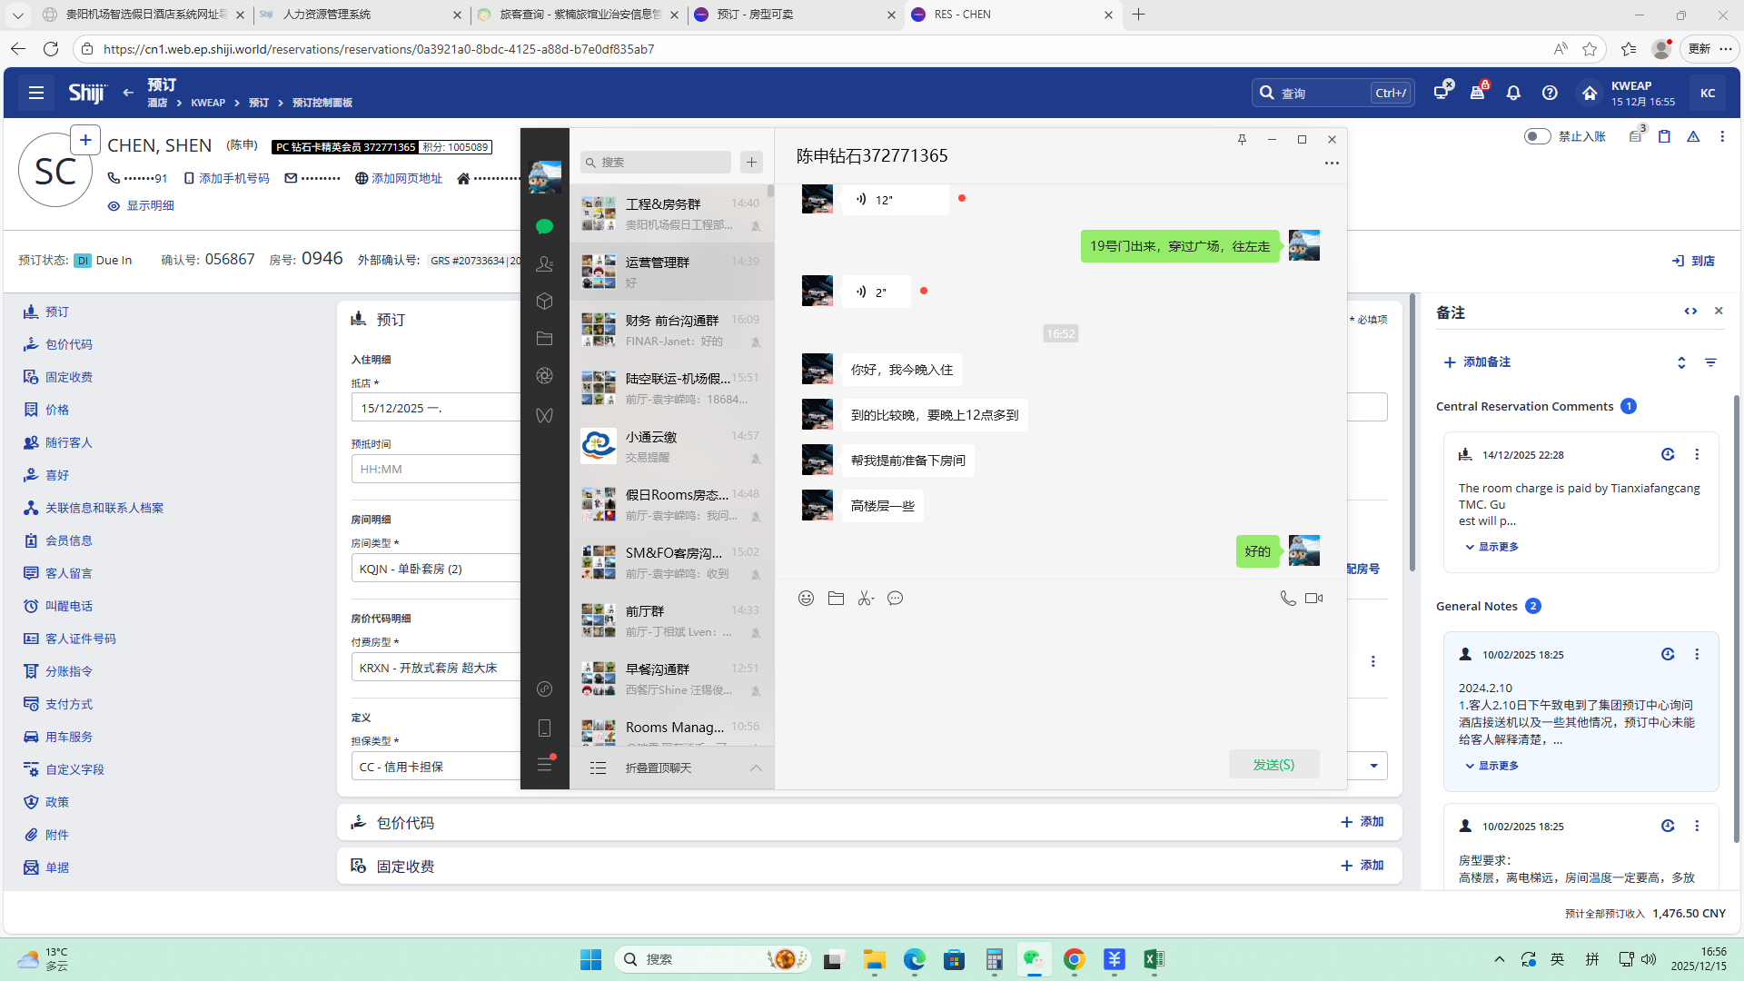Open Excel from the Windows taskbar

[1154, 959]
